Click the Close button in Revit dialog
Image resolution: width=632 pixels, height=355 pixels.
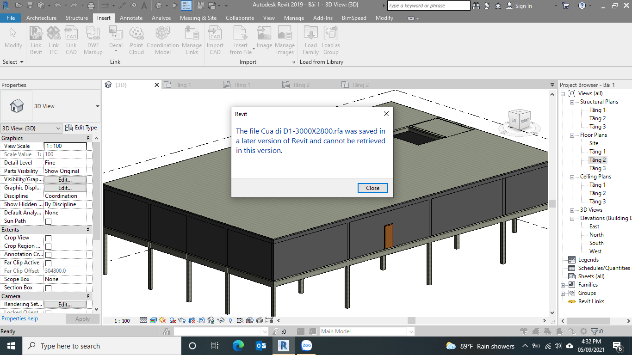[372, 188]
